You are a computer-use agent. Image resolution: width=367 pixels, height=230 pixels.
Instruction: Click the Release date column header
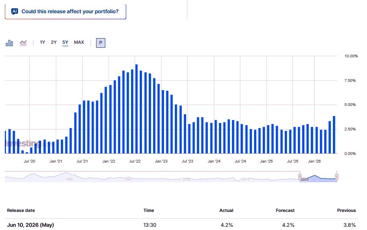click(x=21, y=210)
